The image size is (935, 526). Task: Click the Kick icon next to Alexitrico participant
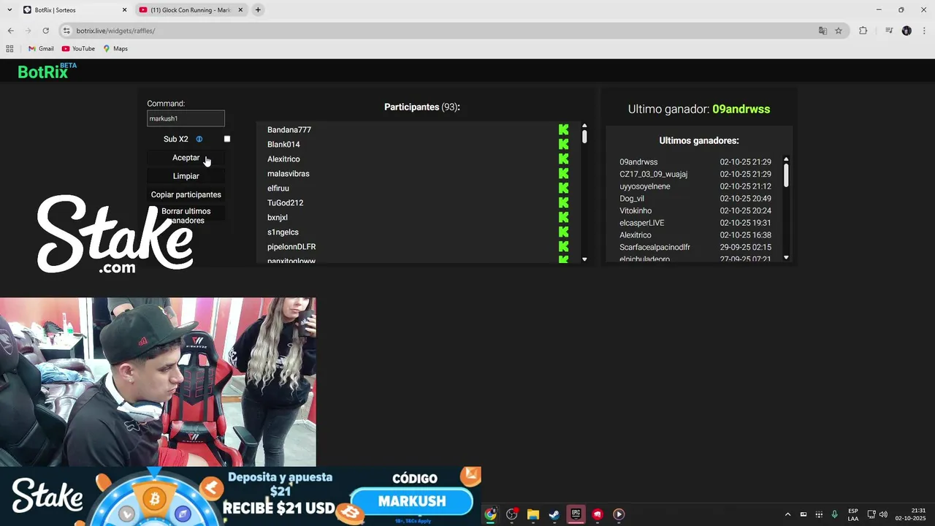pos(563,159)
